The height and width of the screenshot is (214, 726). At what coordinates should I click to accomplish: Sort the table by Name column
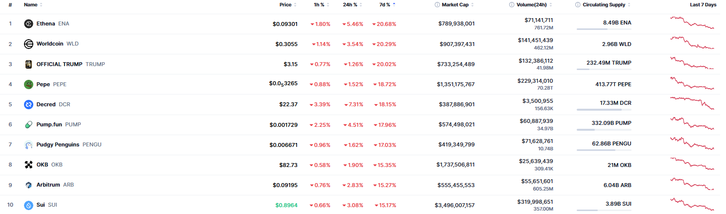tap(31, 5)
